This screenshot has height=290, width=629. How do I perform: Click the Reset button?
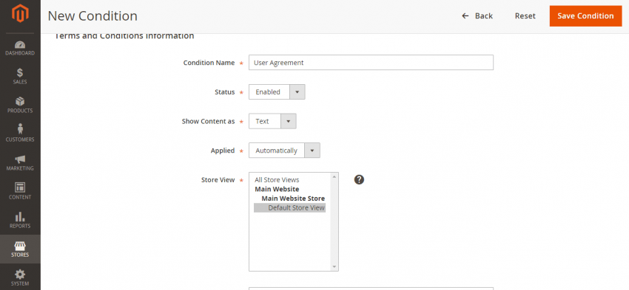(525, 16)
